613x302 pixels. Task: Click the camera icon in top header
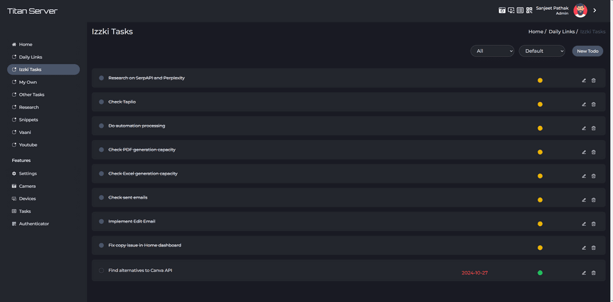tap(502, 10)
